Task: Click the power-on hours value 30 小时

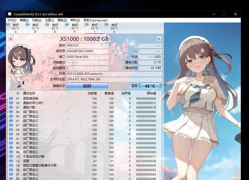Action: click(x=150, y=68)
